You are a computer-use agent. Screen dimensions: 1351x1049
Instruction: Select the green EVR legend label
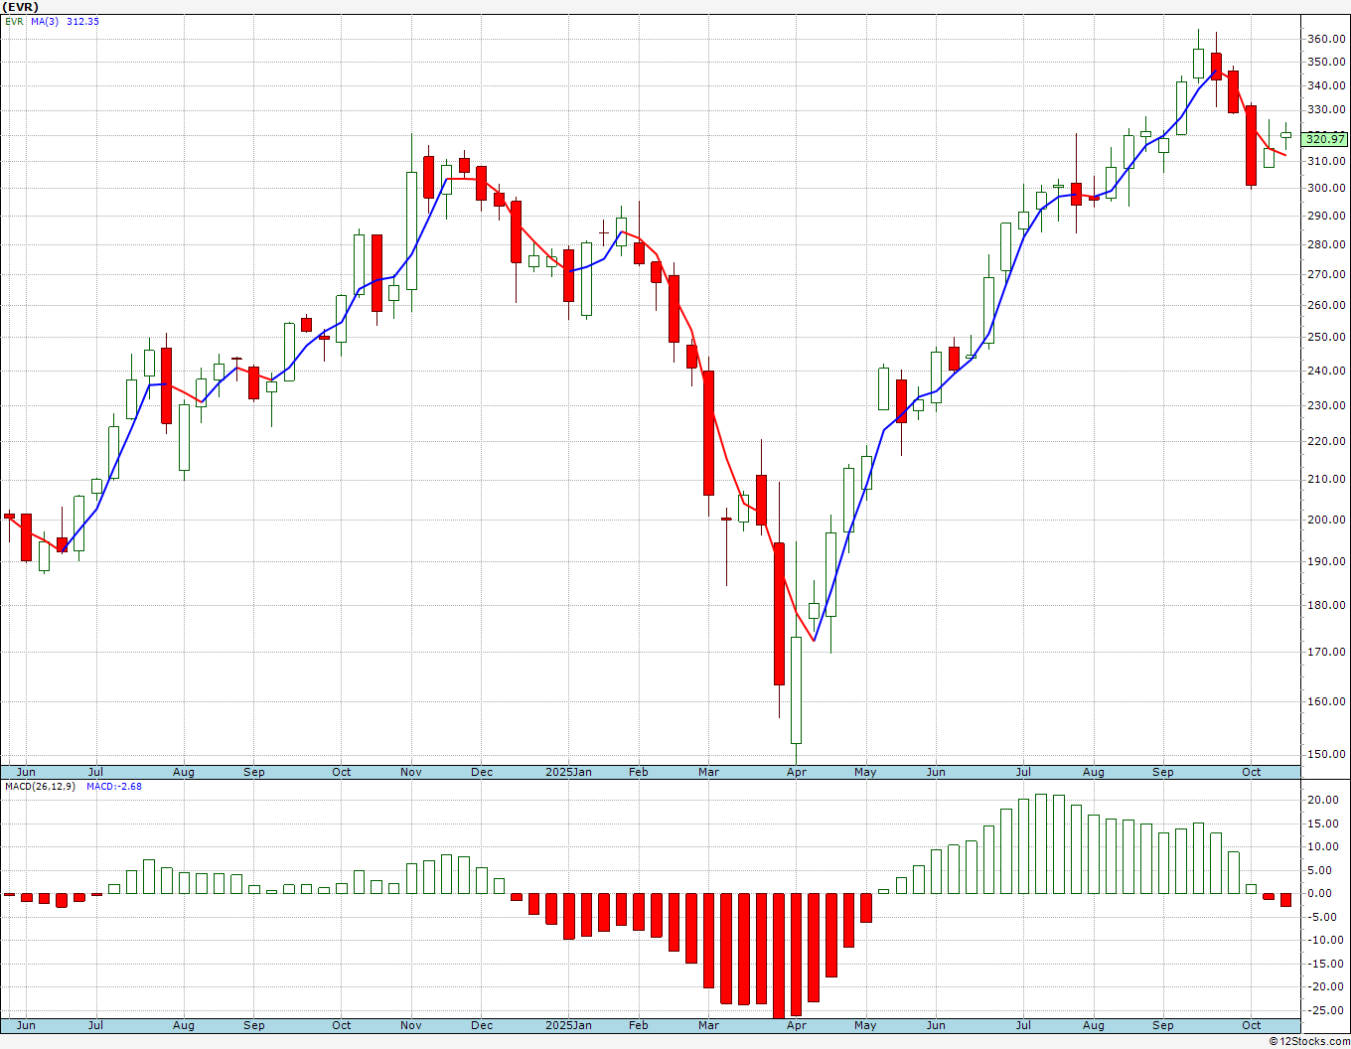[14, 21]
